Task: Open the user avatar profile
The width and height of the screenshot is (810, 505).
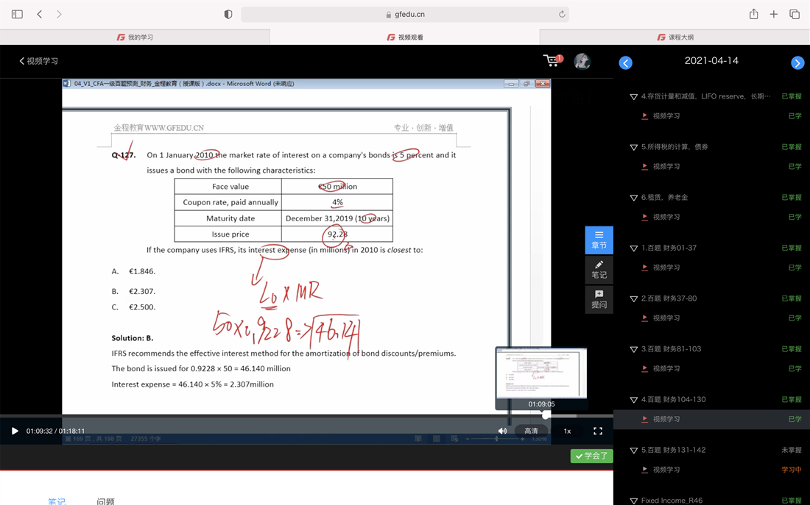Action: pos(582,61)
